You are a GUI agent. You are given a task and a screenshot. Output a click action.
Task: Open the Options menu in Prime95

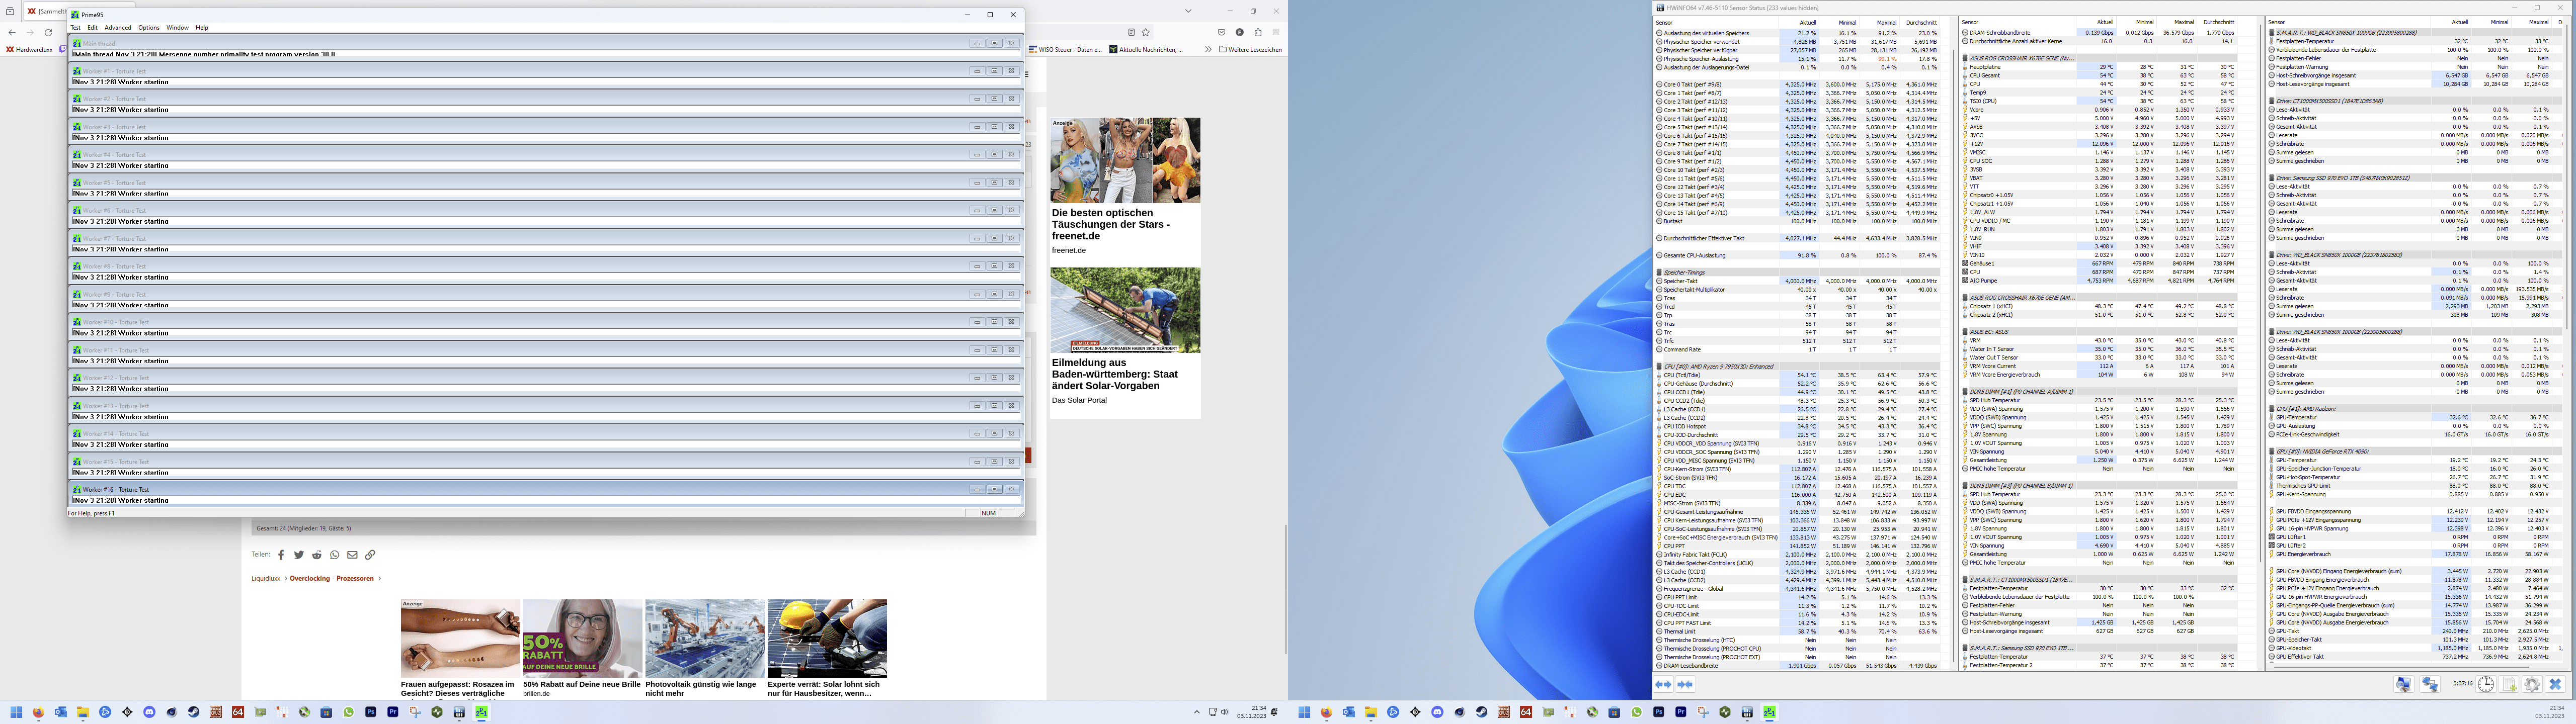point(149,28)
